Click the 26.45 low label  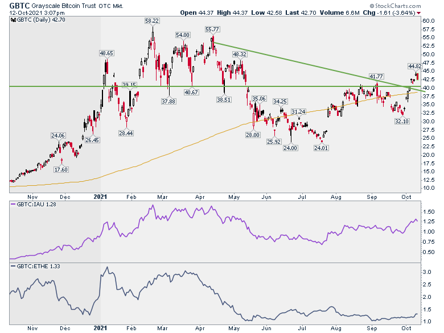[x=92, y=140]
